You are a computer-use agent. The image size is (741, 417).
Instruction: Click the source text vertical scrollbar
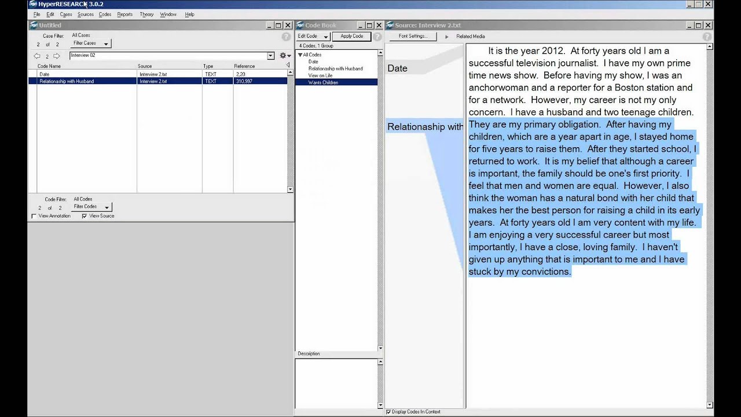[x=710, y=226]
